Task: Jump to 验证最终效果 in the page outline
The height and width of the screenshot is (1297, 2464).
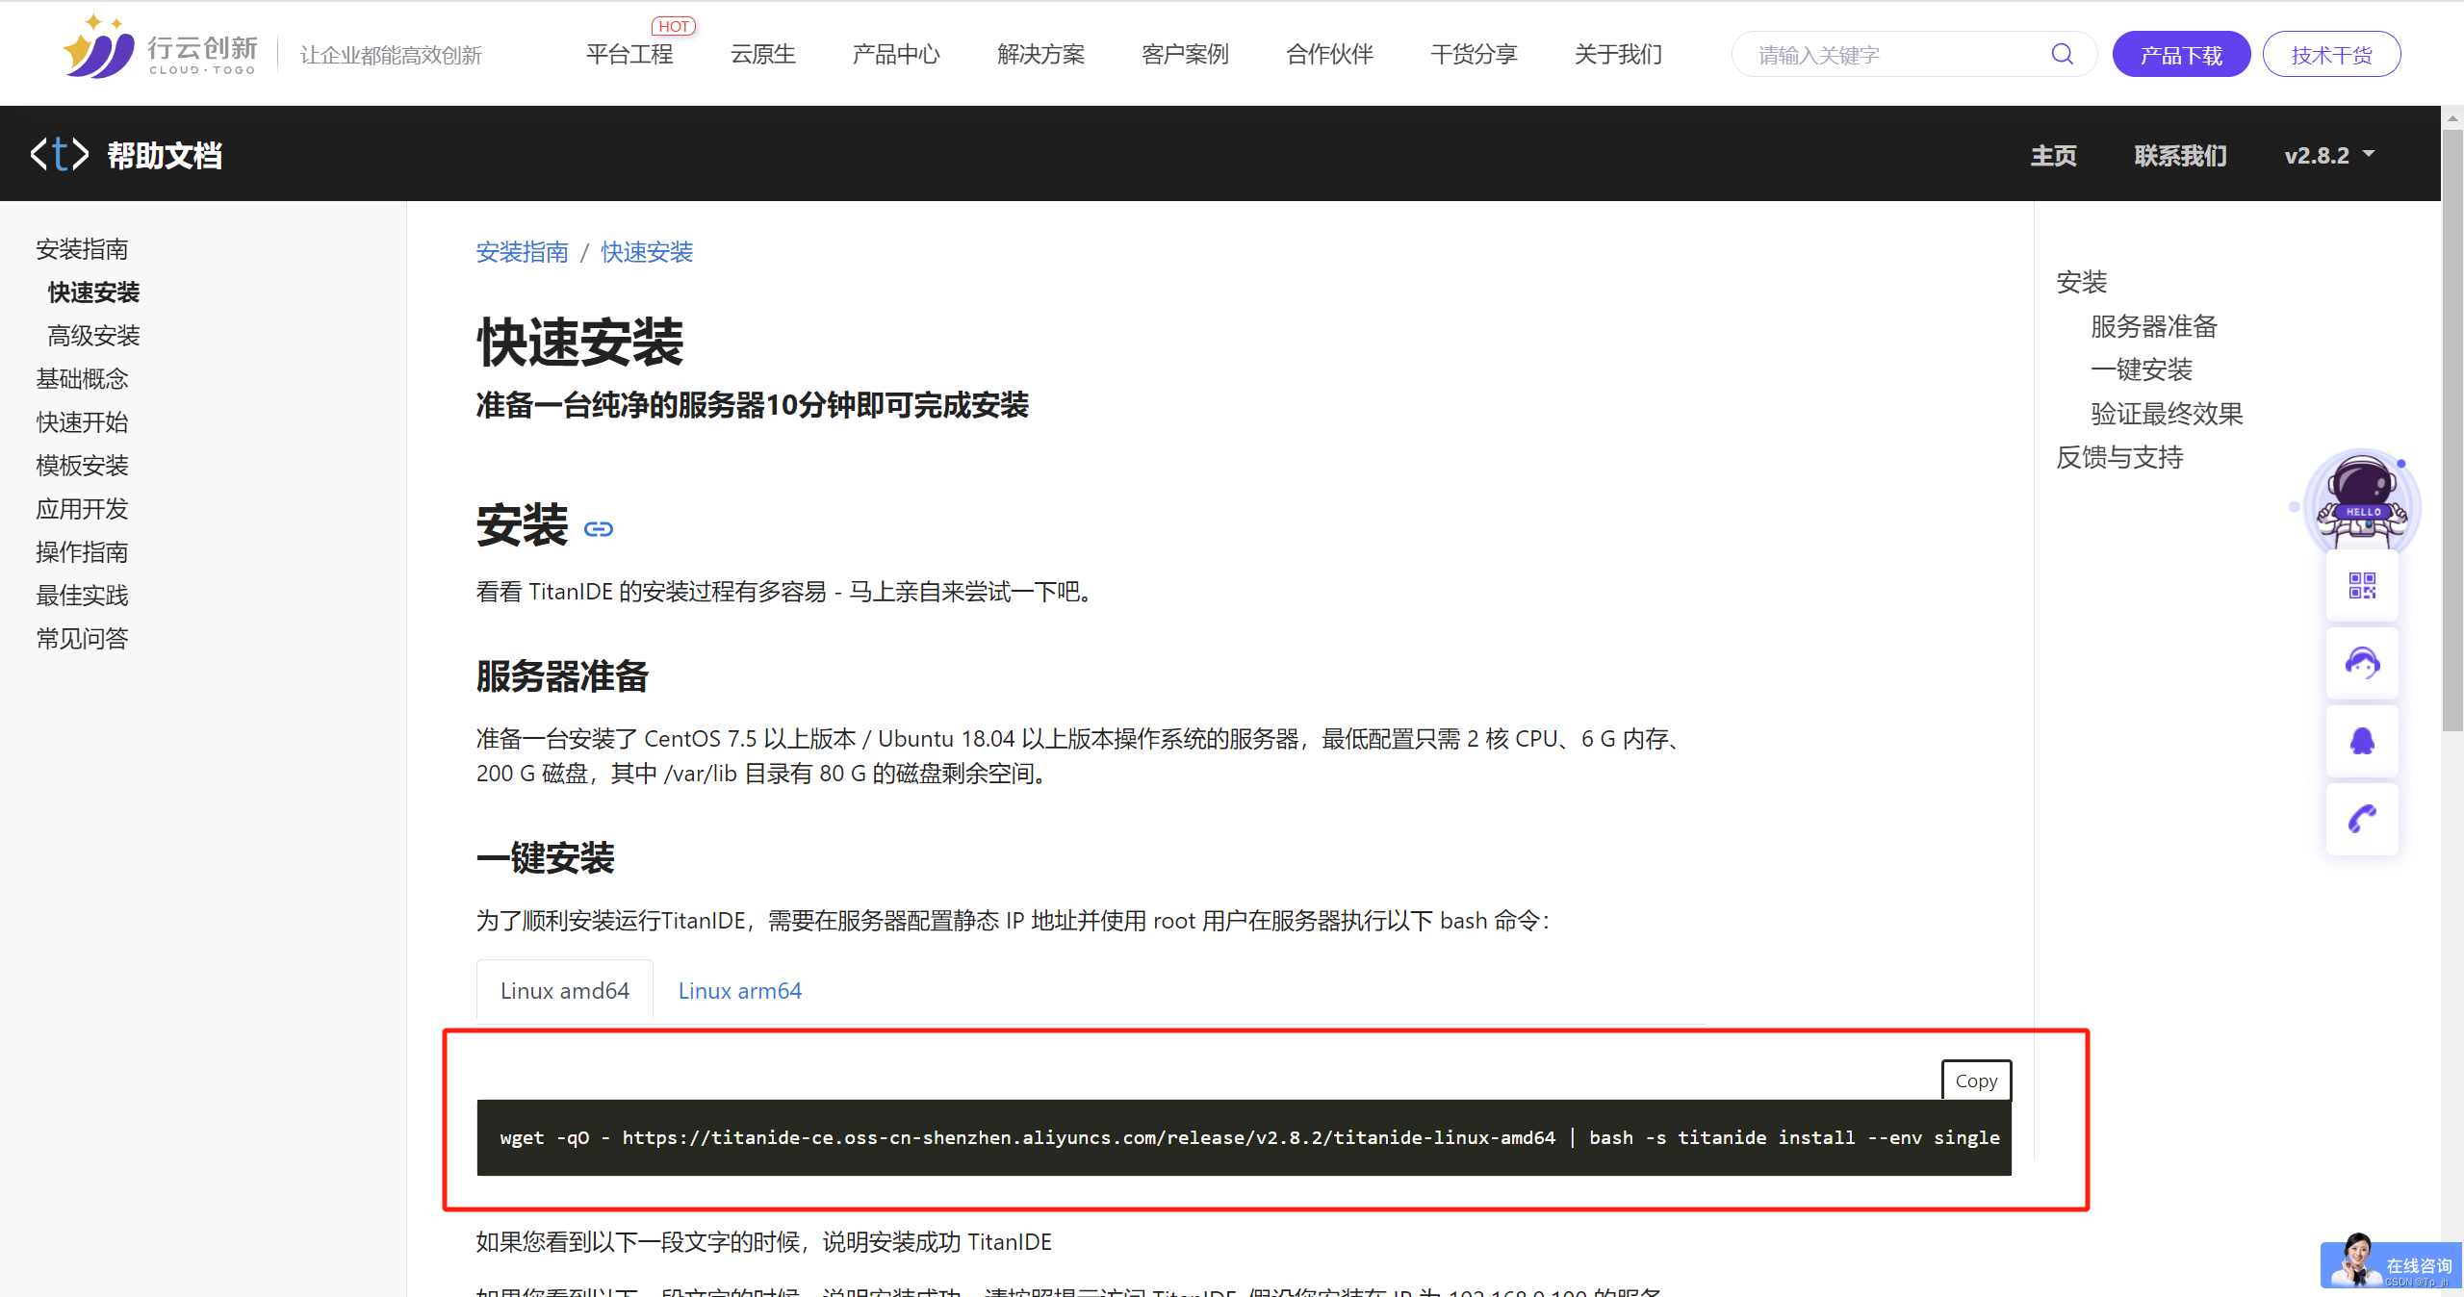Action: coord(2167,414)
